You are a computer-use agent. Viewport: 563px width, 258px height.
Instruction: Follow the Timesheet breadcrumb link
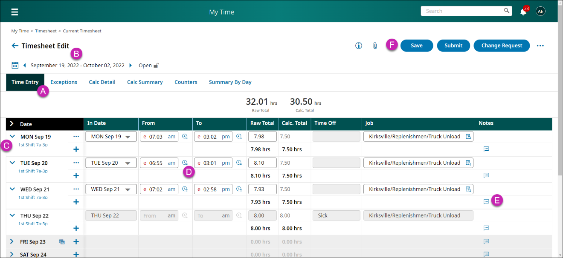click(x=46, y=31)
